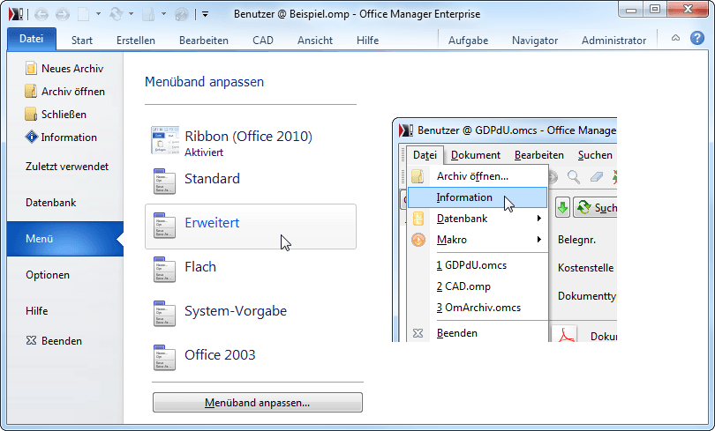715x431 pixels.
Task: Click the Archiv öffnen folder icon
Action: (x=31, y=91)
